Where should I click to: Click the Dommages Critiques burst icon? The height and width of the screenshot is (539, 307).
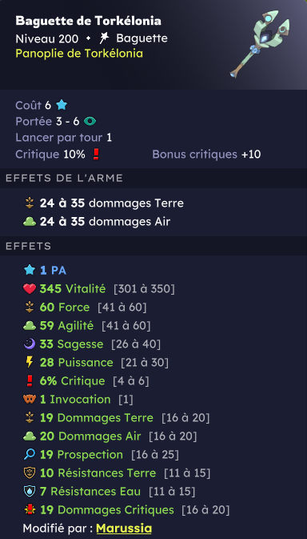pos(30,510)
